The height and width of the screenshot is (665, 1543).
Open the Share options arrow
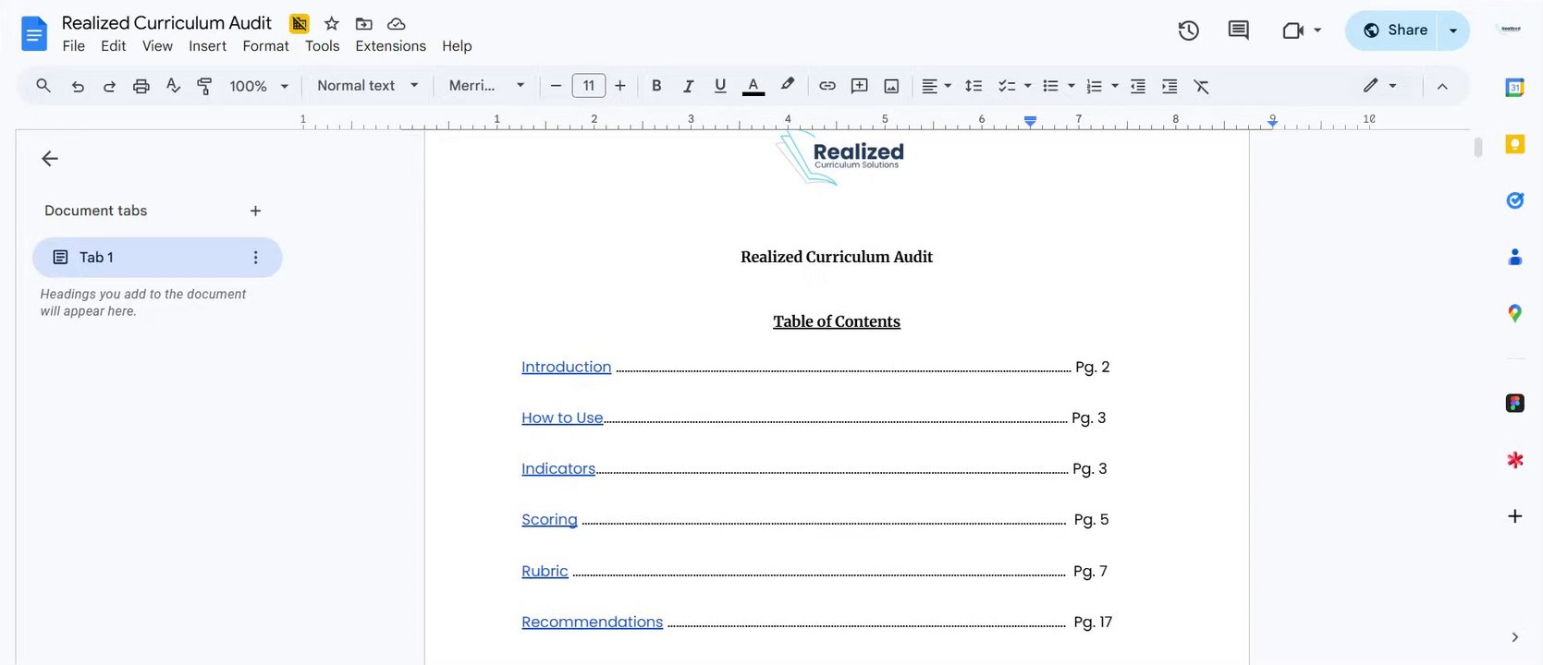pyautogui.click(x=1453, y=30)
